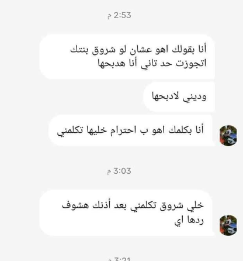Tap the partially visible 3:21 timestamp
Screen dimensions: 243x261
[119, 259]
